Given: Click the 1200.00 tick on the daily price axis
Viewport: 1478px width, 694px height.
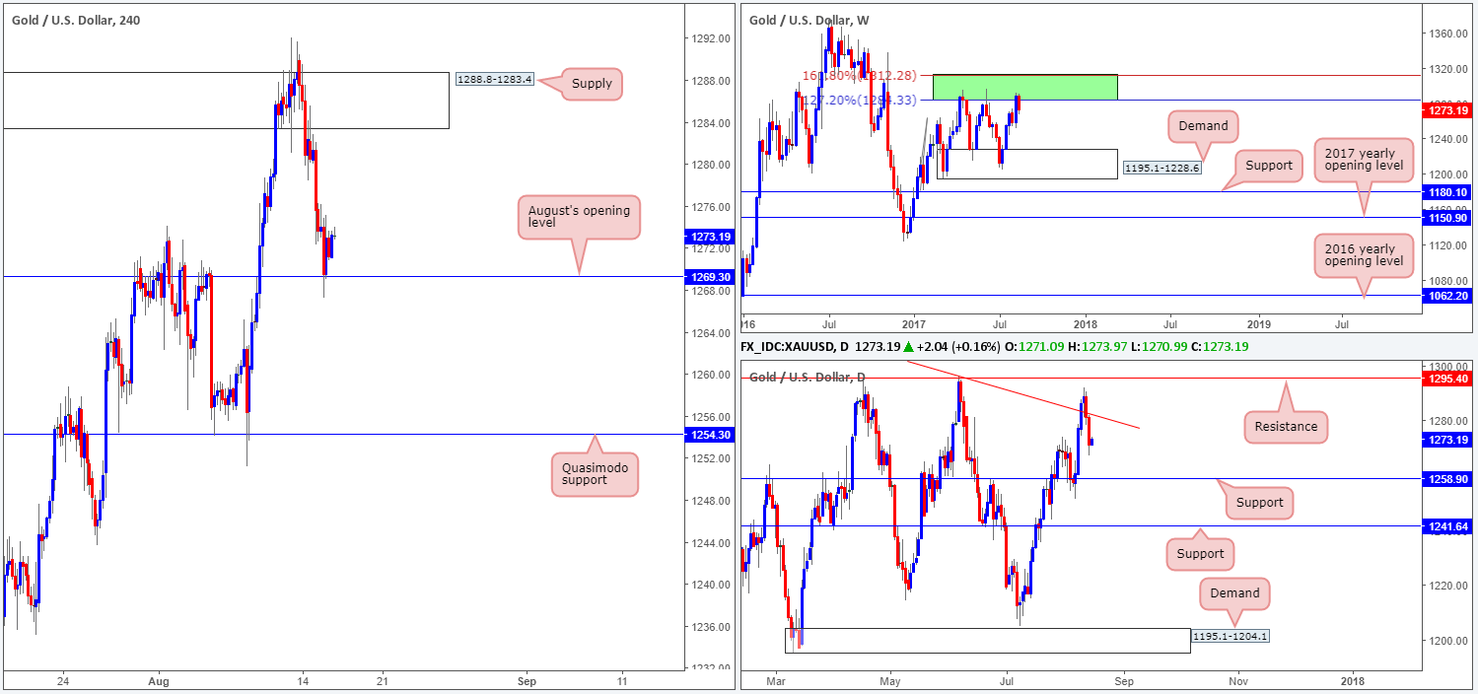Looking at the screenshot, I should 1447,640.
